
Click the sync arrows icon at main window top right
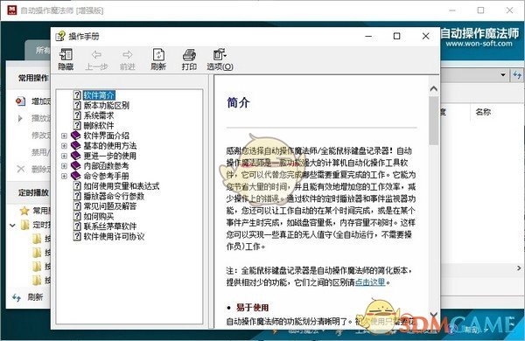coord(517,75)
